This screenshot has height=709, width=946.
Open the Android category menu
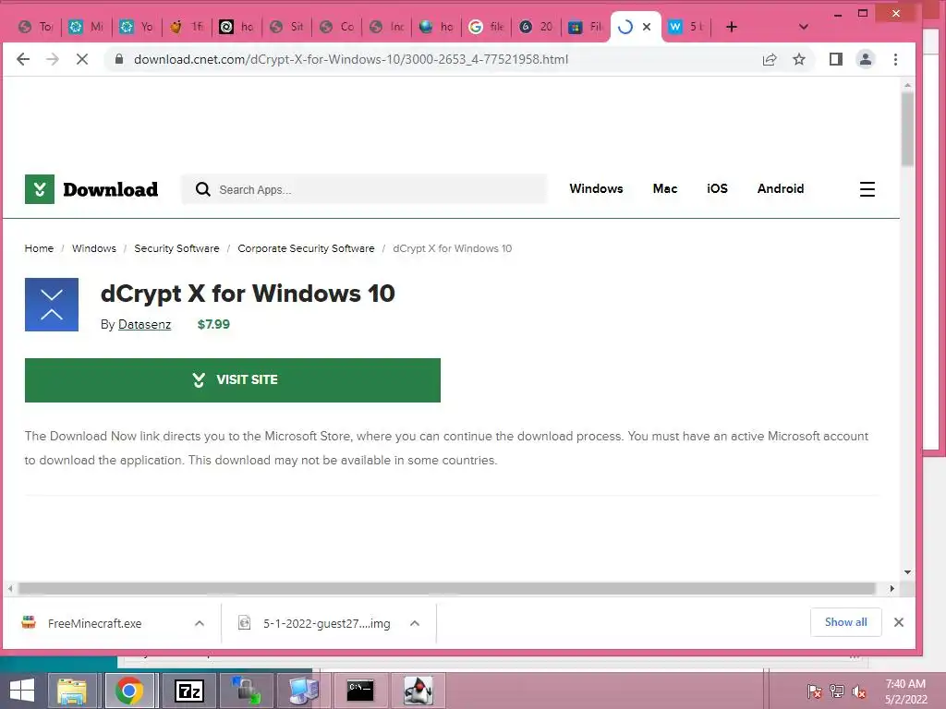pyautogui.click(x=781, y=188)
